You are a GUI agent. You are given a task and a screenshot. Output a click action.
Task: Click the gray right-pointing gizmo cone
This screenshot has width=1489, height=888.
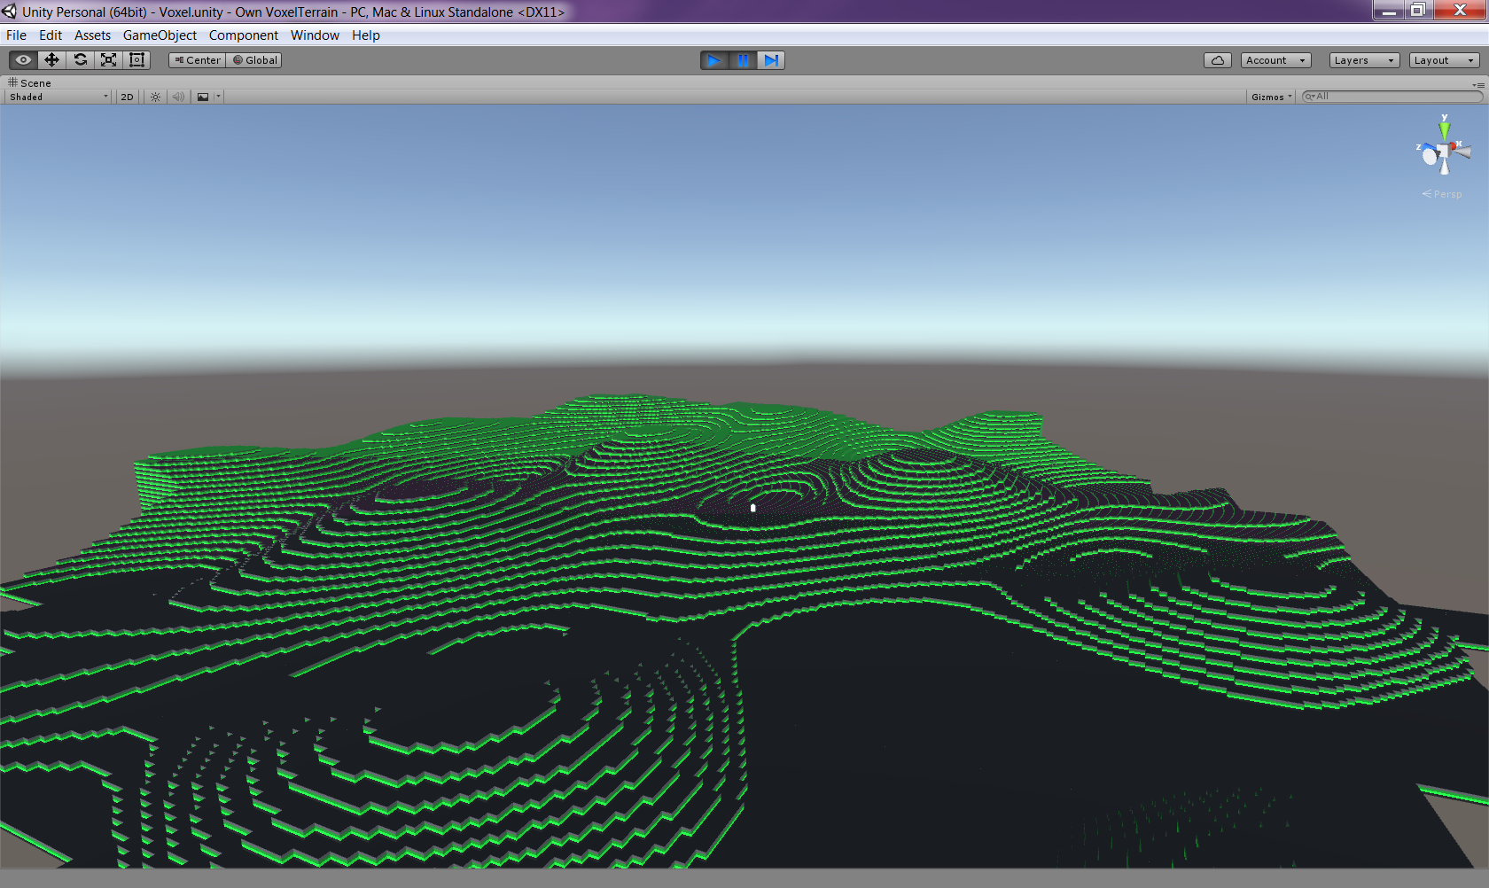pyautogui.click(x=1462, y=152)
